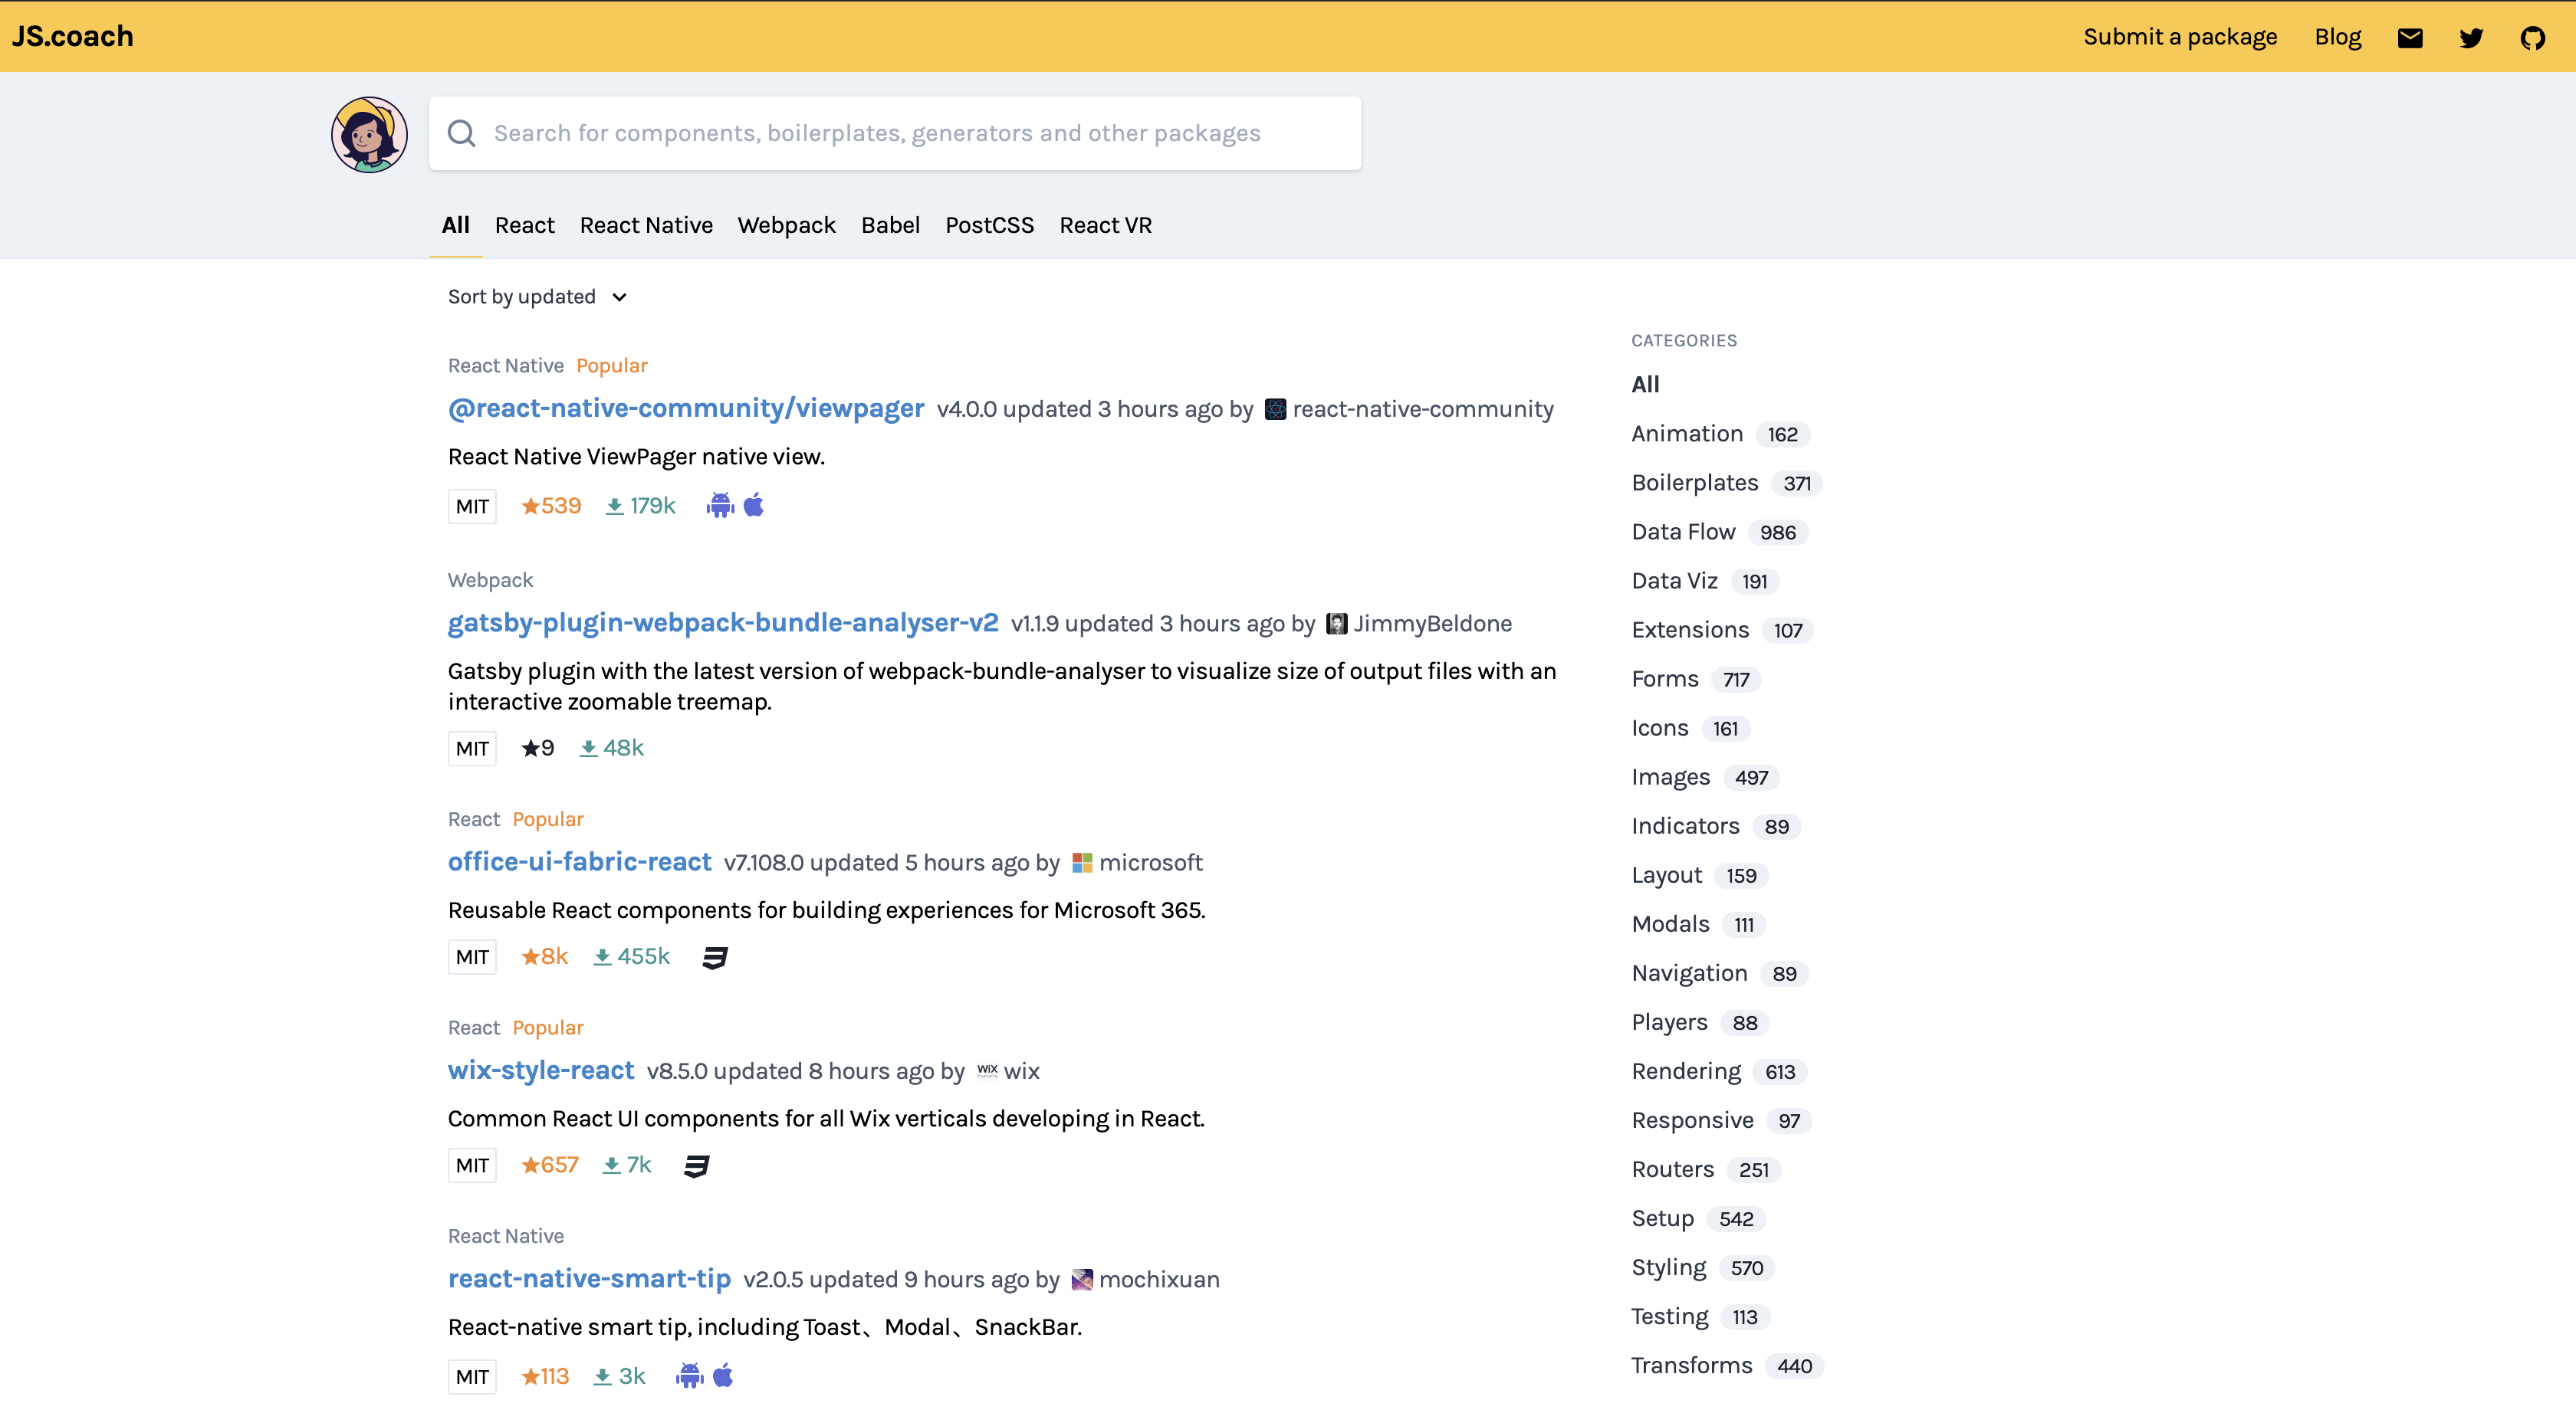Select the Navigation category
Screen dimensions: 2576x1413
click(1689, 973)
